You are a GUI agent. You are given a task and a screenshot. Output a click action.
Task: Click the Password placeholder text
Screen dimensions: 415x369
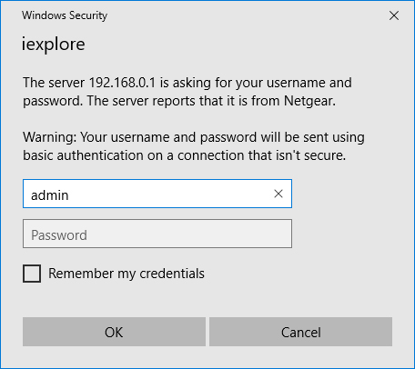coord(59,235)
